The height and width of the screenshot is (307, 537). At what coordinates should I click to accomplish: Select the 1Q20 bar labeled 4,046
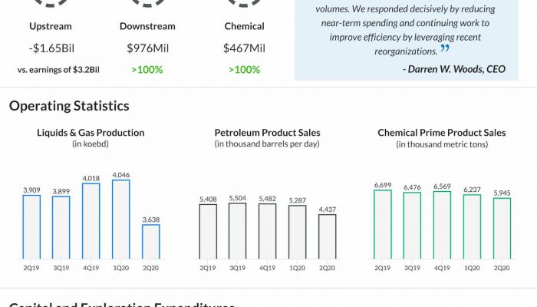121,220
